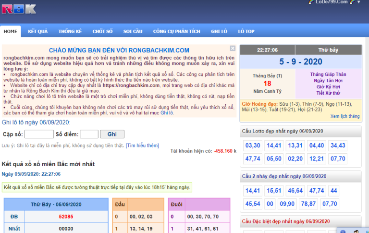Viewport: 369px width, 233px height.
Task: Click the Đầu column header
Action: [x=120, y=204]
